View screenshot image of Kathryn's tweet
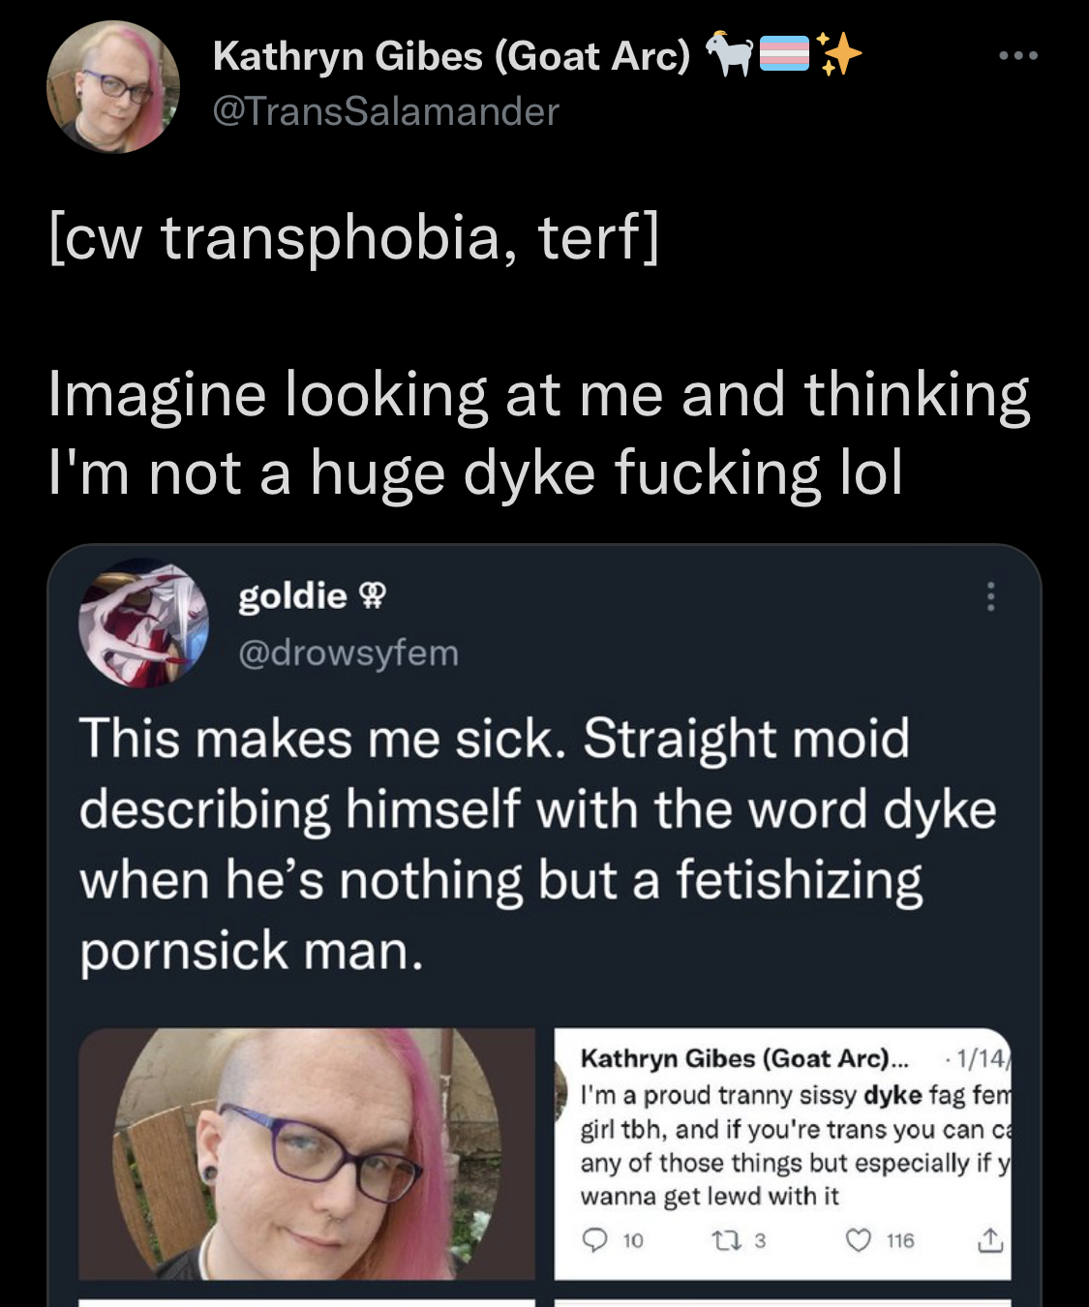Image resolution: width=1089 pixels, height=1307 pixels. pos(782,1154)
